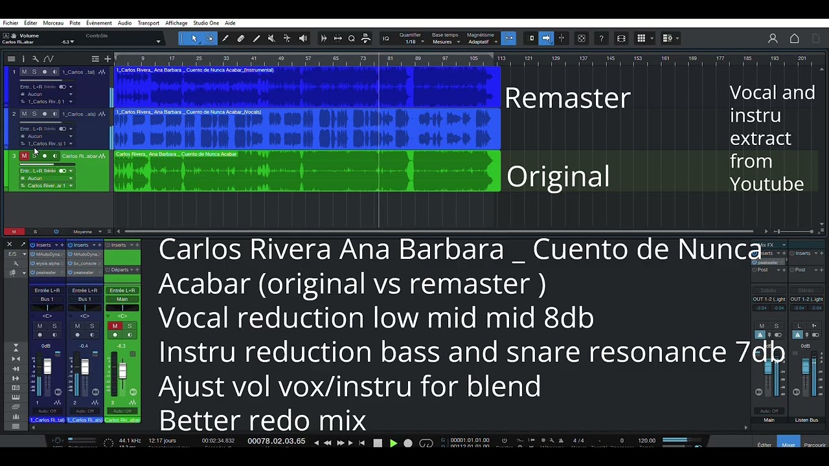
Task: Solo mixer channel 3 Carlos Riv..abar
Action: [130, 326]
